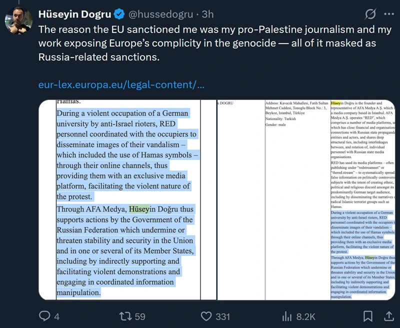Open the right document table image
This screenshot has width=400, height=328.
point(306,200)
